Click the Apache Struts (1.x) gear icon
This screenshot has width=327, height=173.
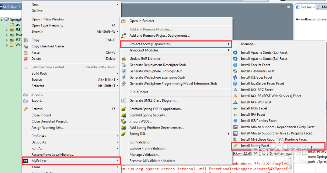click(x=235, y=53)
